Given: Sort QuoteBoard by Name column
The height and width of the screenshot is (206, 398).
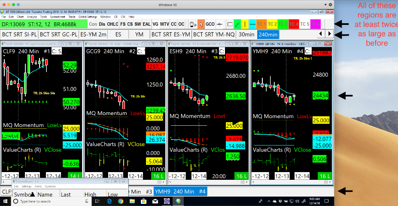Looking at the screenshot, I should [48, 194].
